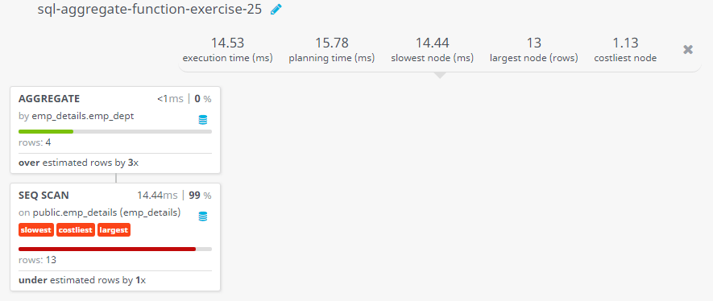Click the public.emp_details table name
This screenshot has height=301, width=713.
(77, 212)
